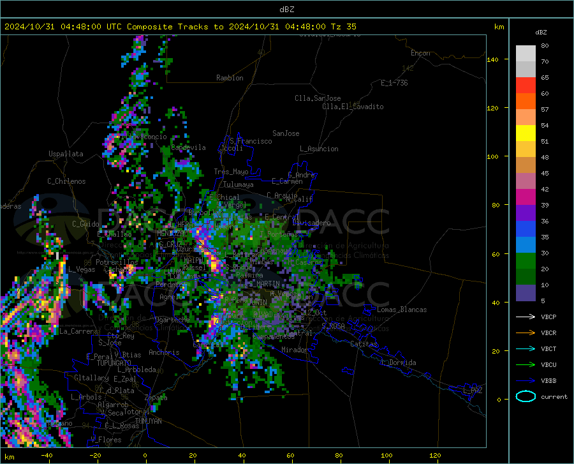Click the SanJose town label
The height and width of the screenshot is (464, 574).
click(286, 133)
